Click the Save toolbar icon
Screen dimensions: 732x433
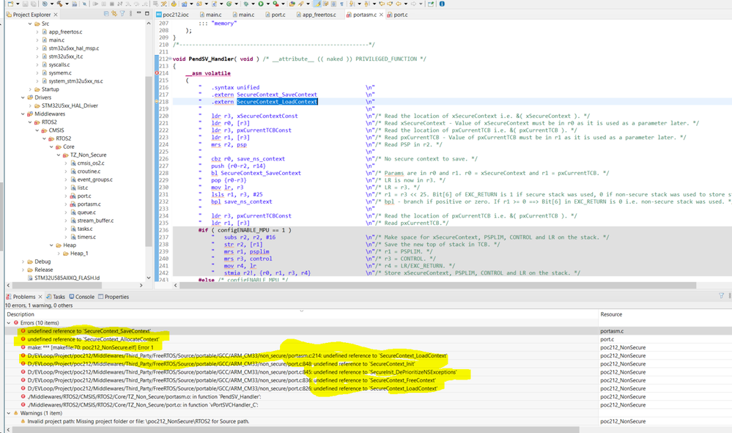pos(25,4)
